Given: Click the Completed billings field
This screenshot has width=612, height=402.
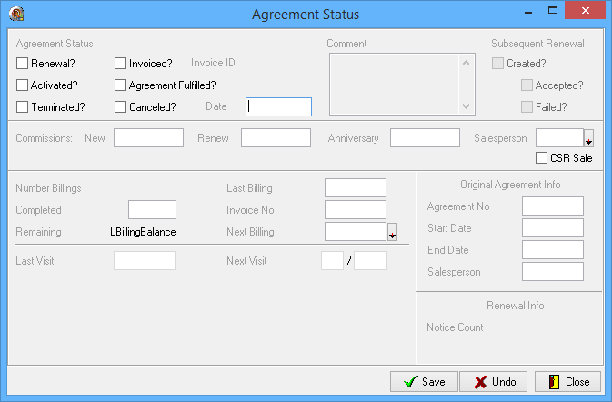Looking at the screenshot, I should (x=152, y=210).
